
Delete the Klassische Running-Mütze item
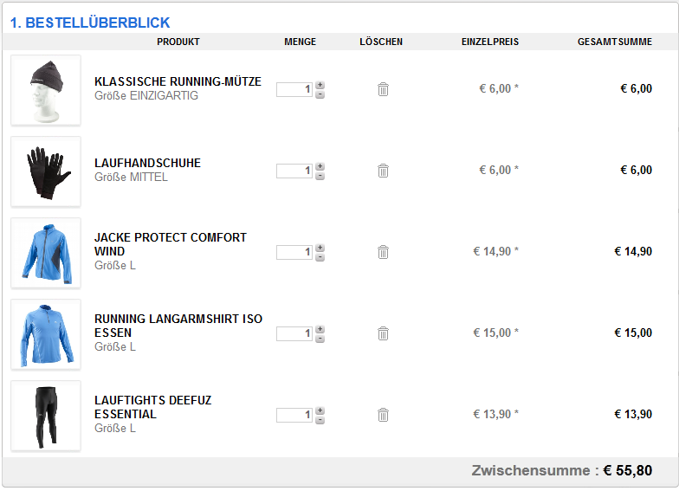pos(383,89)
